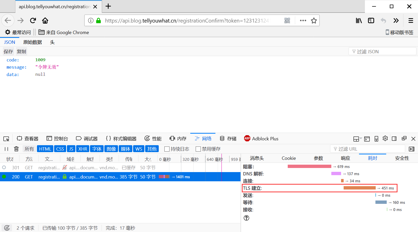
Task: Reload the current page
Action: [33, 20]
